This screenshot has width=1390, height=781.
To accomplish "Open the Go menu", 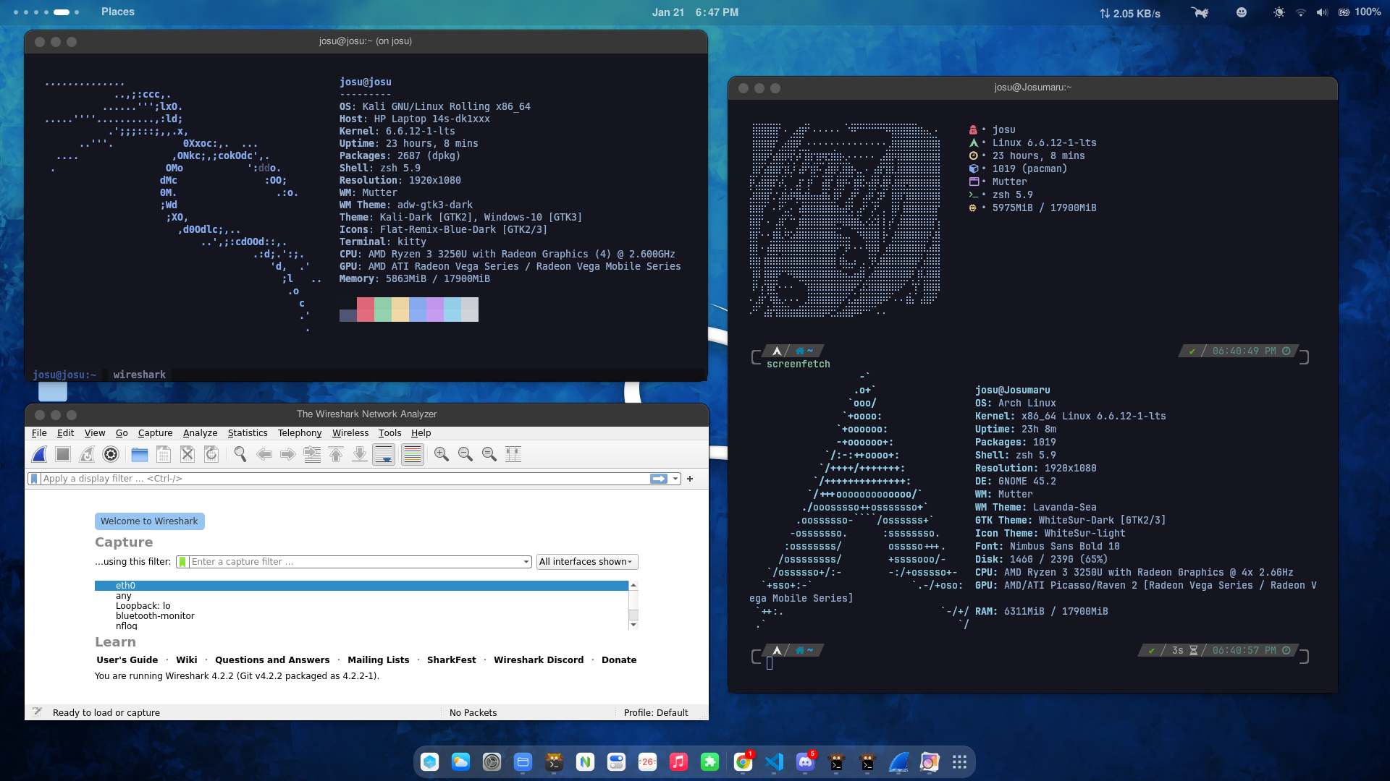I will [122, 433].
